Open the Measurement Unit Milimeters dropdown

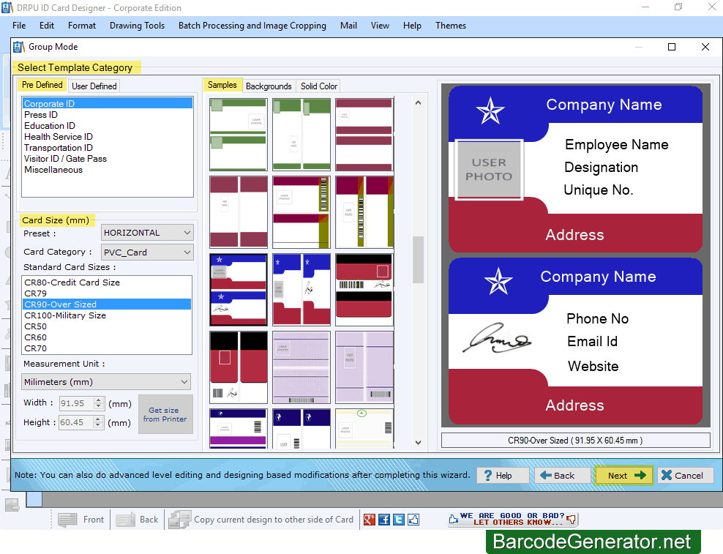tap(106, 382)
